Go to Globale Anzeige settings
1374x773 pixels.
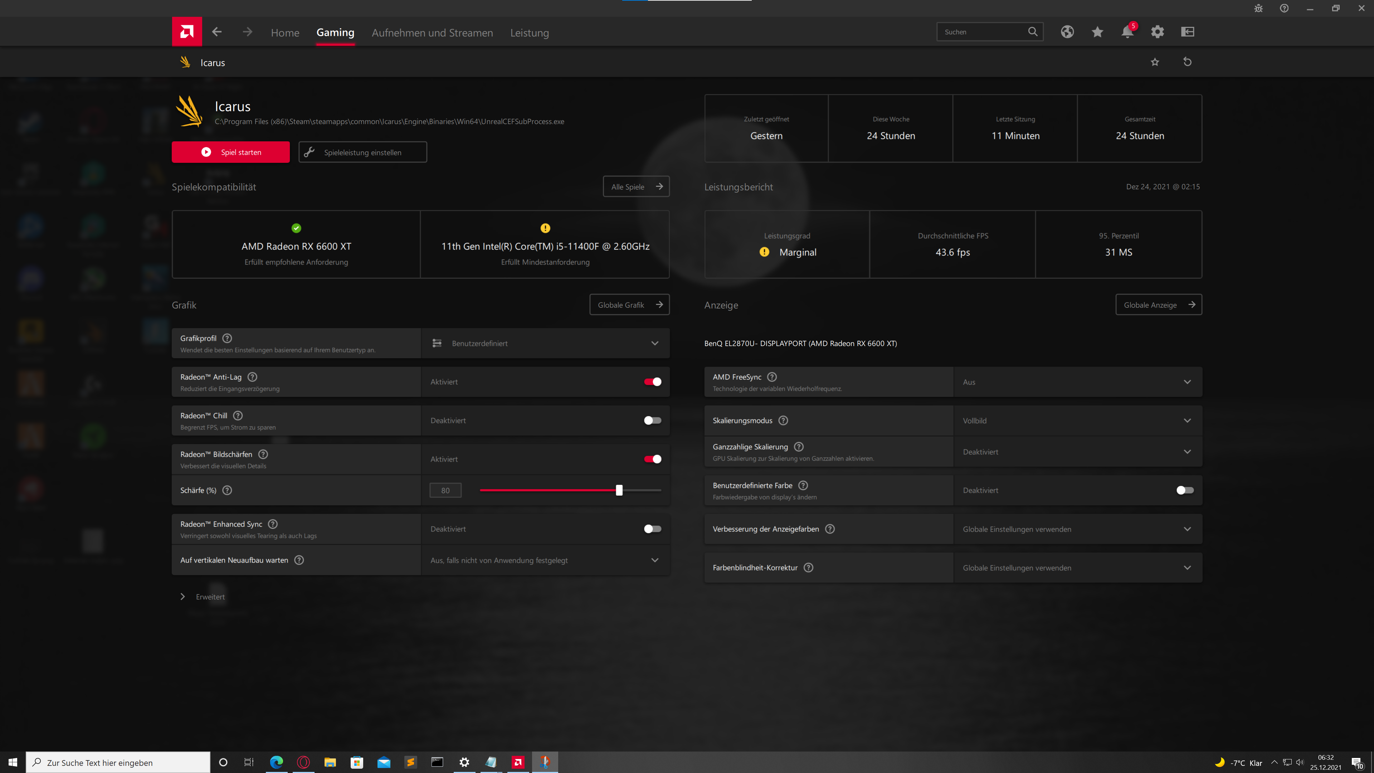tap(1159, 305)
